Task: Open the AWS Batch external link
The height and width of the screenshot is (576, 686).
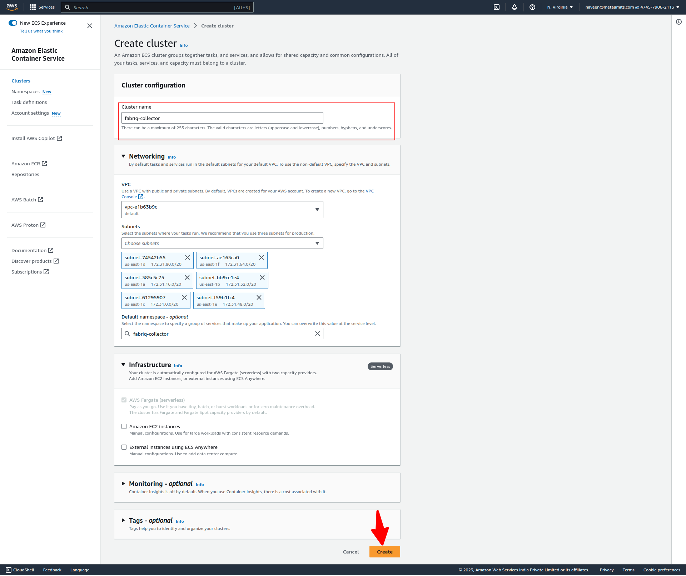Action: (27, 200)
